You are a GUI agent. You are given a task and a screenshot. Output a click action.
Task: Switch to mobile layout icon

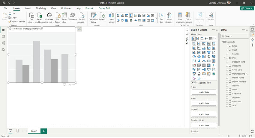click(18, 131)
